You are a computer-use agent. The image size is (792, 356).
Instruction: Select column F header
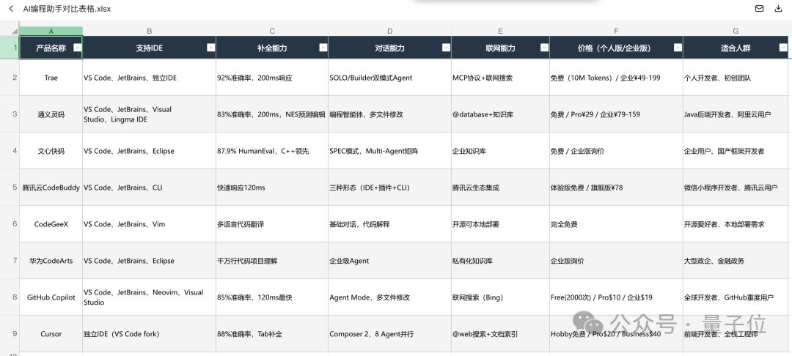[616, 31]
